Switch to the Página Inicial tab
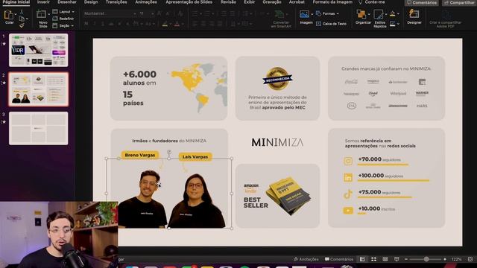The height and width of the screenshot is (268, 477). click(x=16, y=2)
